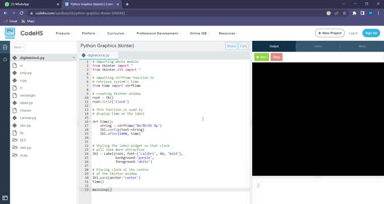Expand the digitalclock.py file options chevron
384x204 pixels.
pyautogui.click(x=74, y=58)
